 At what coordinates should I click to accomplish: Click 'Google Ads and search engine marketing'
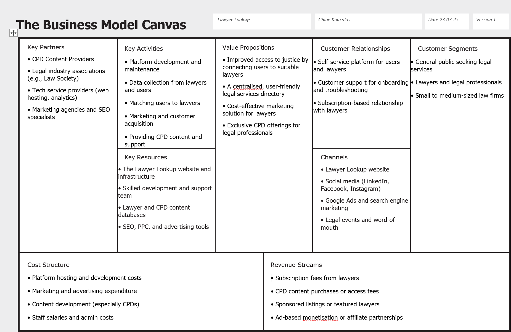pyautogui.click(x=364, y=204)
